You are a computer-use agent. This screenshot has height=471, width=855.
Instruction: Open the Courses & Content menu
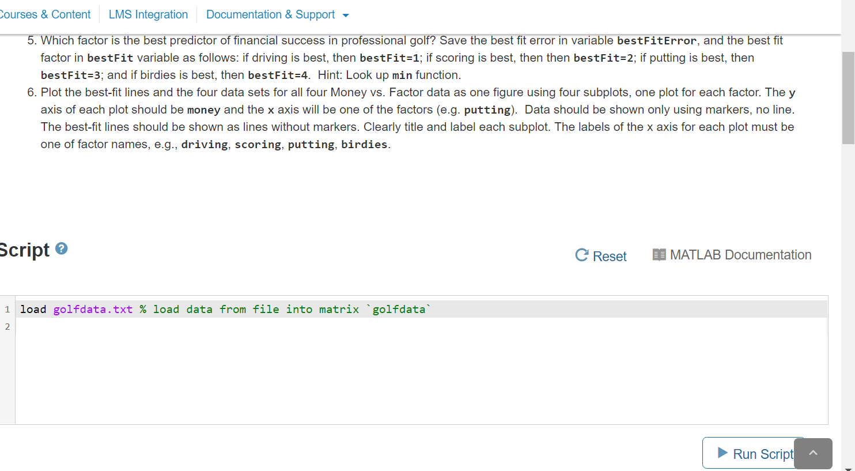(x=45, y=14)
